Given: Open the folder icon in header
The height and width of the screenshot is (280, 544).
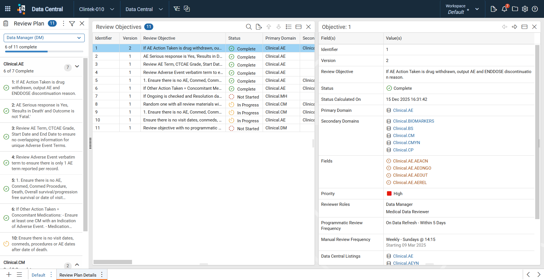Looking at the screenshot, I should pyautogui.click(x=515, y=9).
